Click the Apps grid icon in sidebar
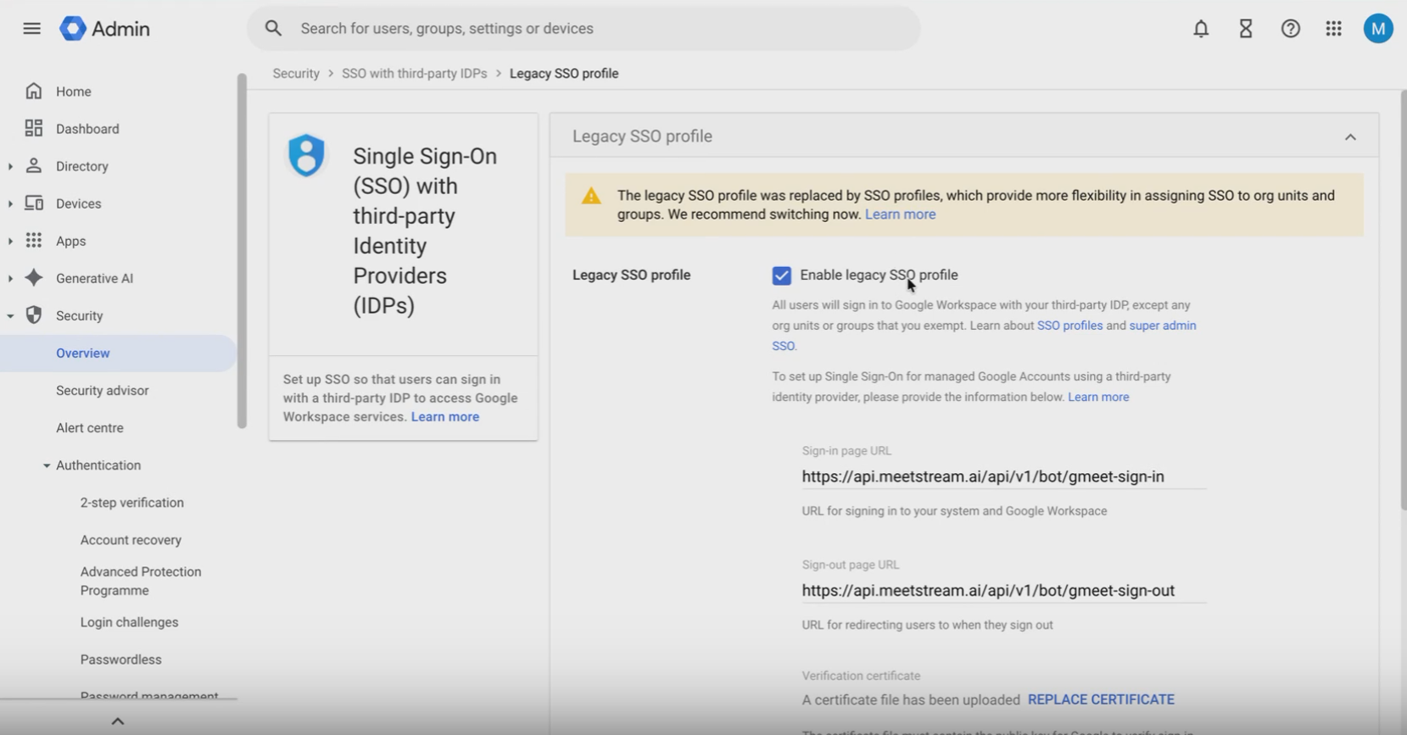The height and width of the screenshot is (735, 1407). (34, 240)
